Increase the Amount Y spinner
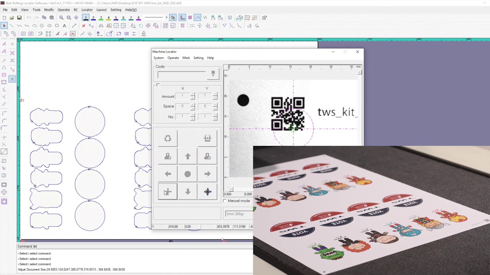490x275 pixels. click(215, 94)
